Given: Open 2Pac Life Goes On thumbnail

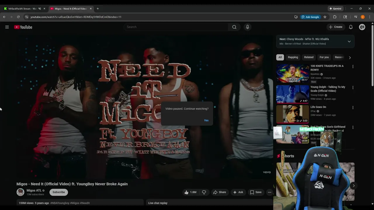Looking at the screenshot, I should pyautogui.click(x=292, y=114).
